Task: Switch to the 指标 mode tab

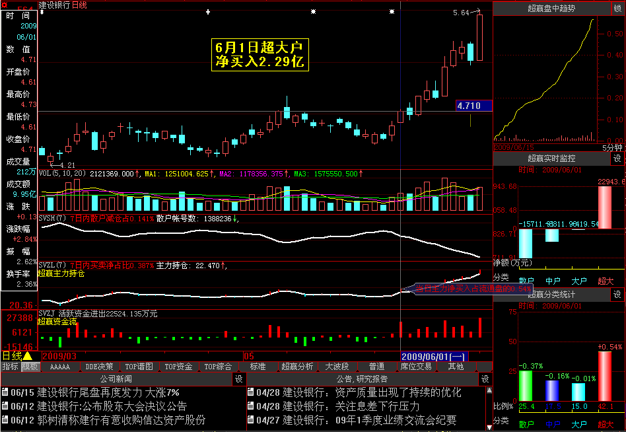Action: 10,367
